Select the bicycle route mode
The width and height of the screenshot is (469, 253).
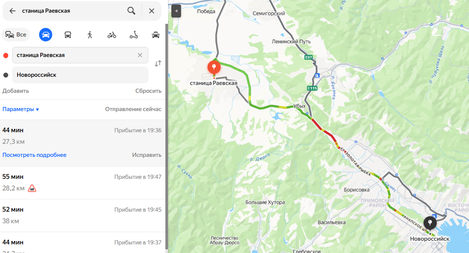point(112,35)
